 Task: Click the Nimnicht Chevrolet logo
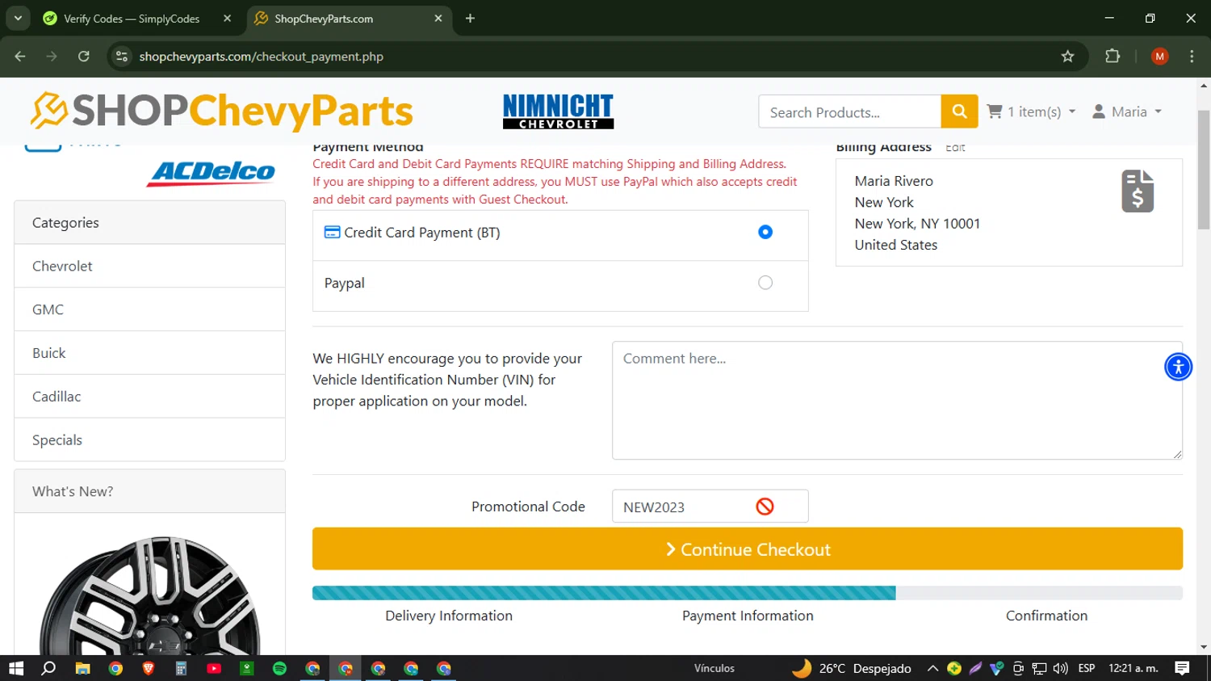[x=558, y=111]
